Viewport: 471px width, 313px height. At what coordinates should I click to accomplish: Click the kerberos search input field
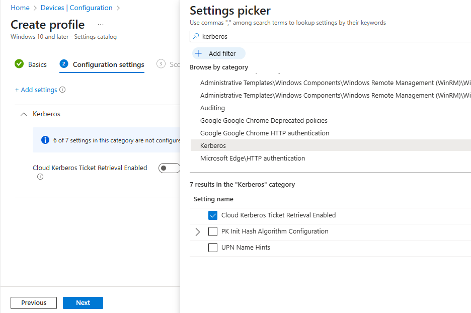point(332,36)
